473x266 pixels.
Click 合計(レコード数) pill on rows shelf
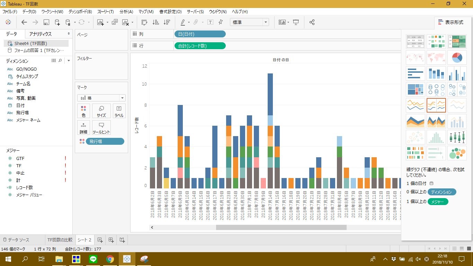[x=200, y=46]
